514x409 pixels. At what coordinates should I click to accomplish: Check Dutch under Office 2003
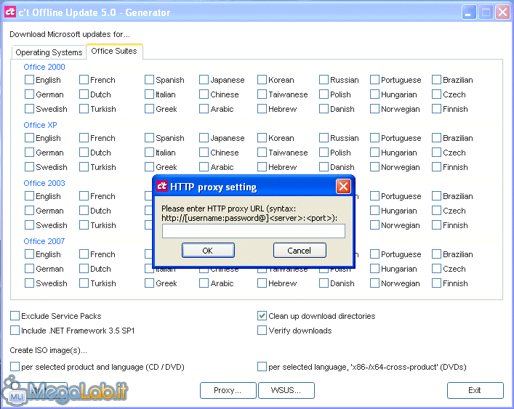84,210
